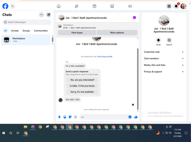The image size is (191, 142).
Task: Click the apartment photo in info panel
Action: [x=164, y=20]
